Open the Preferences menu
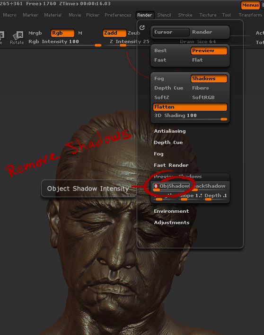 (118, 15)
